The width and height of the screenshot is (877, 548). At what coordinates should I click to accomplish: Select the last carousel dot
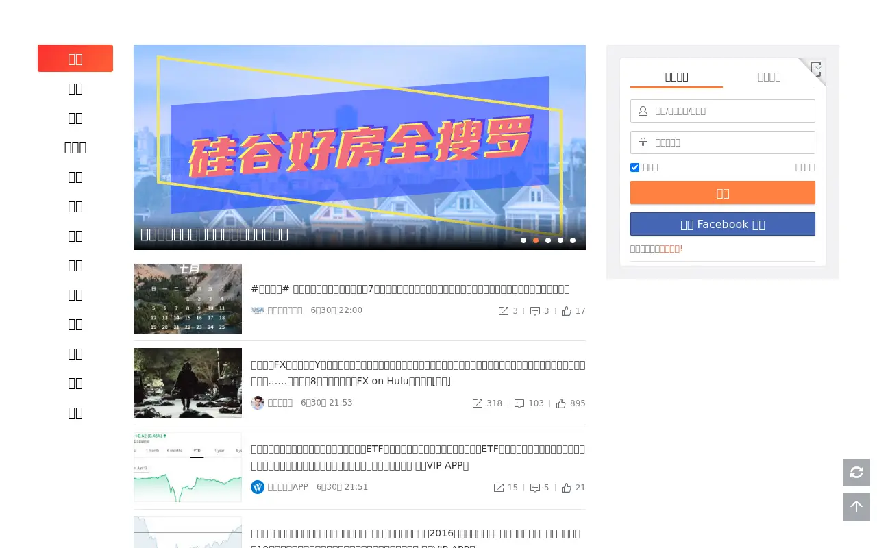pos(573,240)
